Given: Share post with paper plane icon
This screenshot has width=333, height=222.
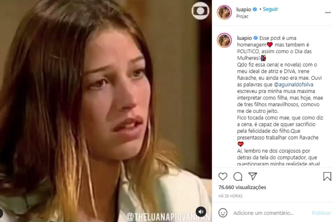Looking at the screenshot, I should pyautogui.click(x=253, y=176).
